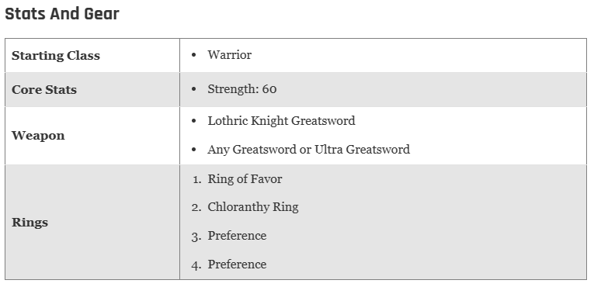Select the Core Stats row label
Screen dimensions: 594x287
tap(44, 90)
